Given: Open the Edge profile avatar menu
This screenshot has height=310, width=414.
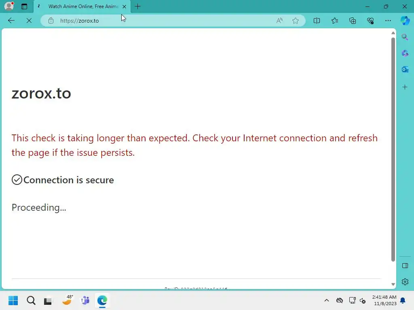Looking at the screenshot, I should [9, 6].
